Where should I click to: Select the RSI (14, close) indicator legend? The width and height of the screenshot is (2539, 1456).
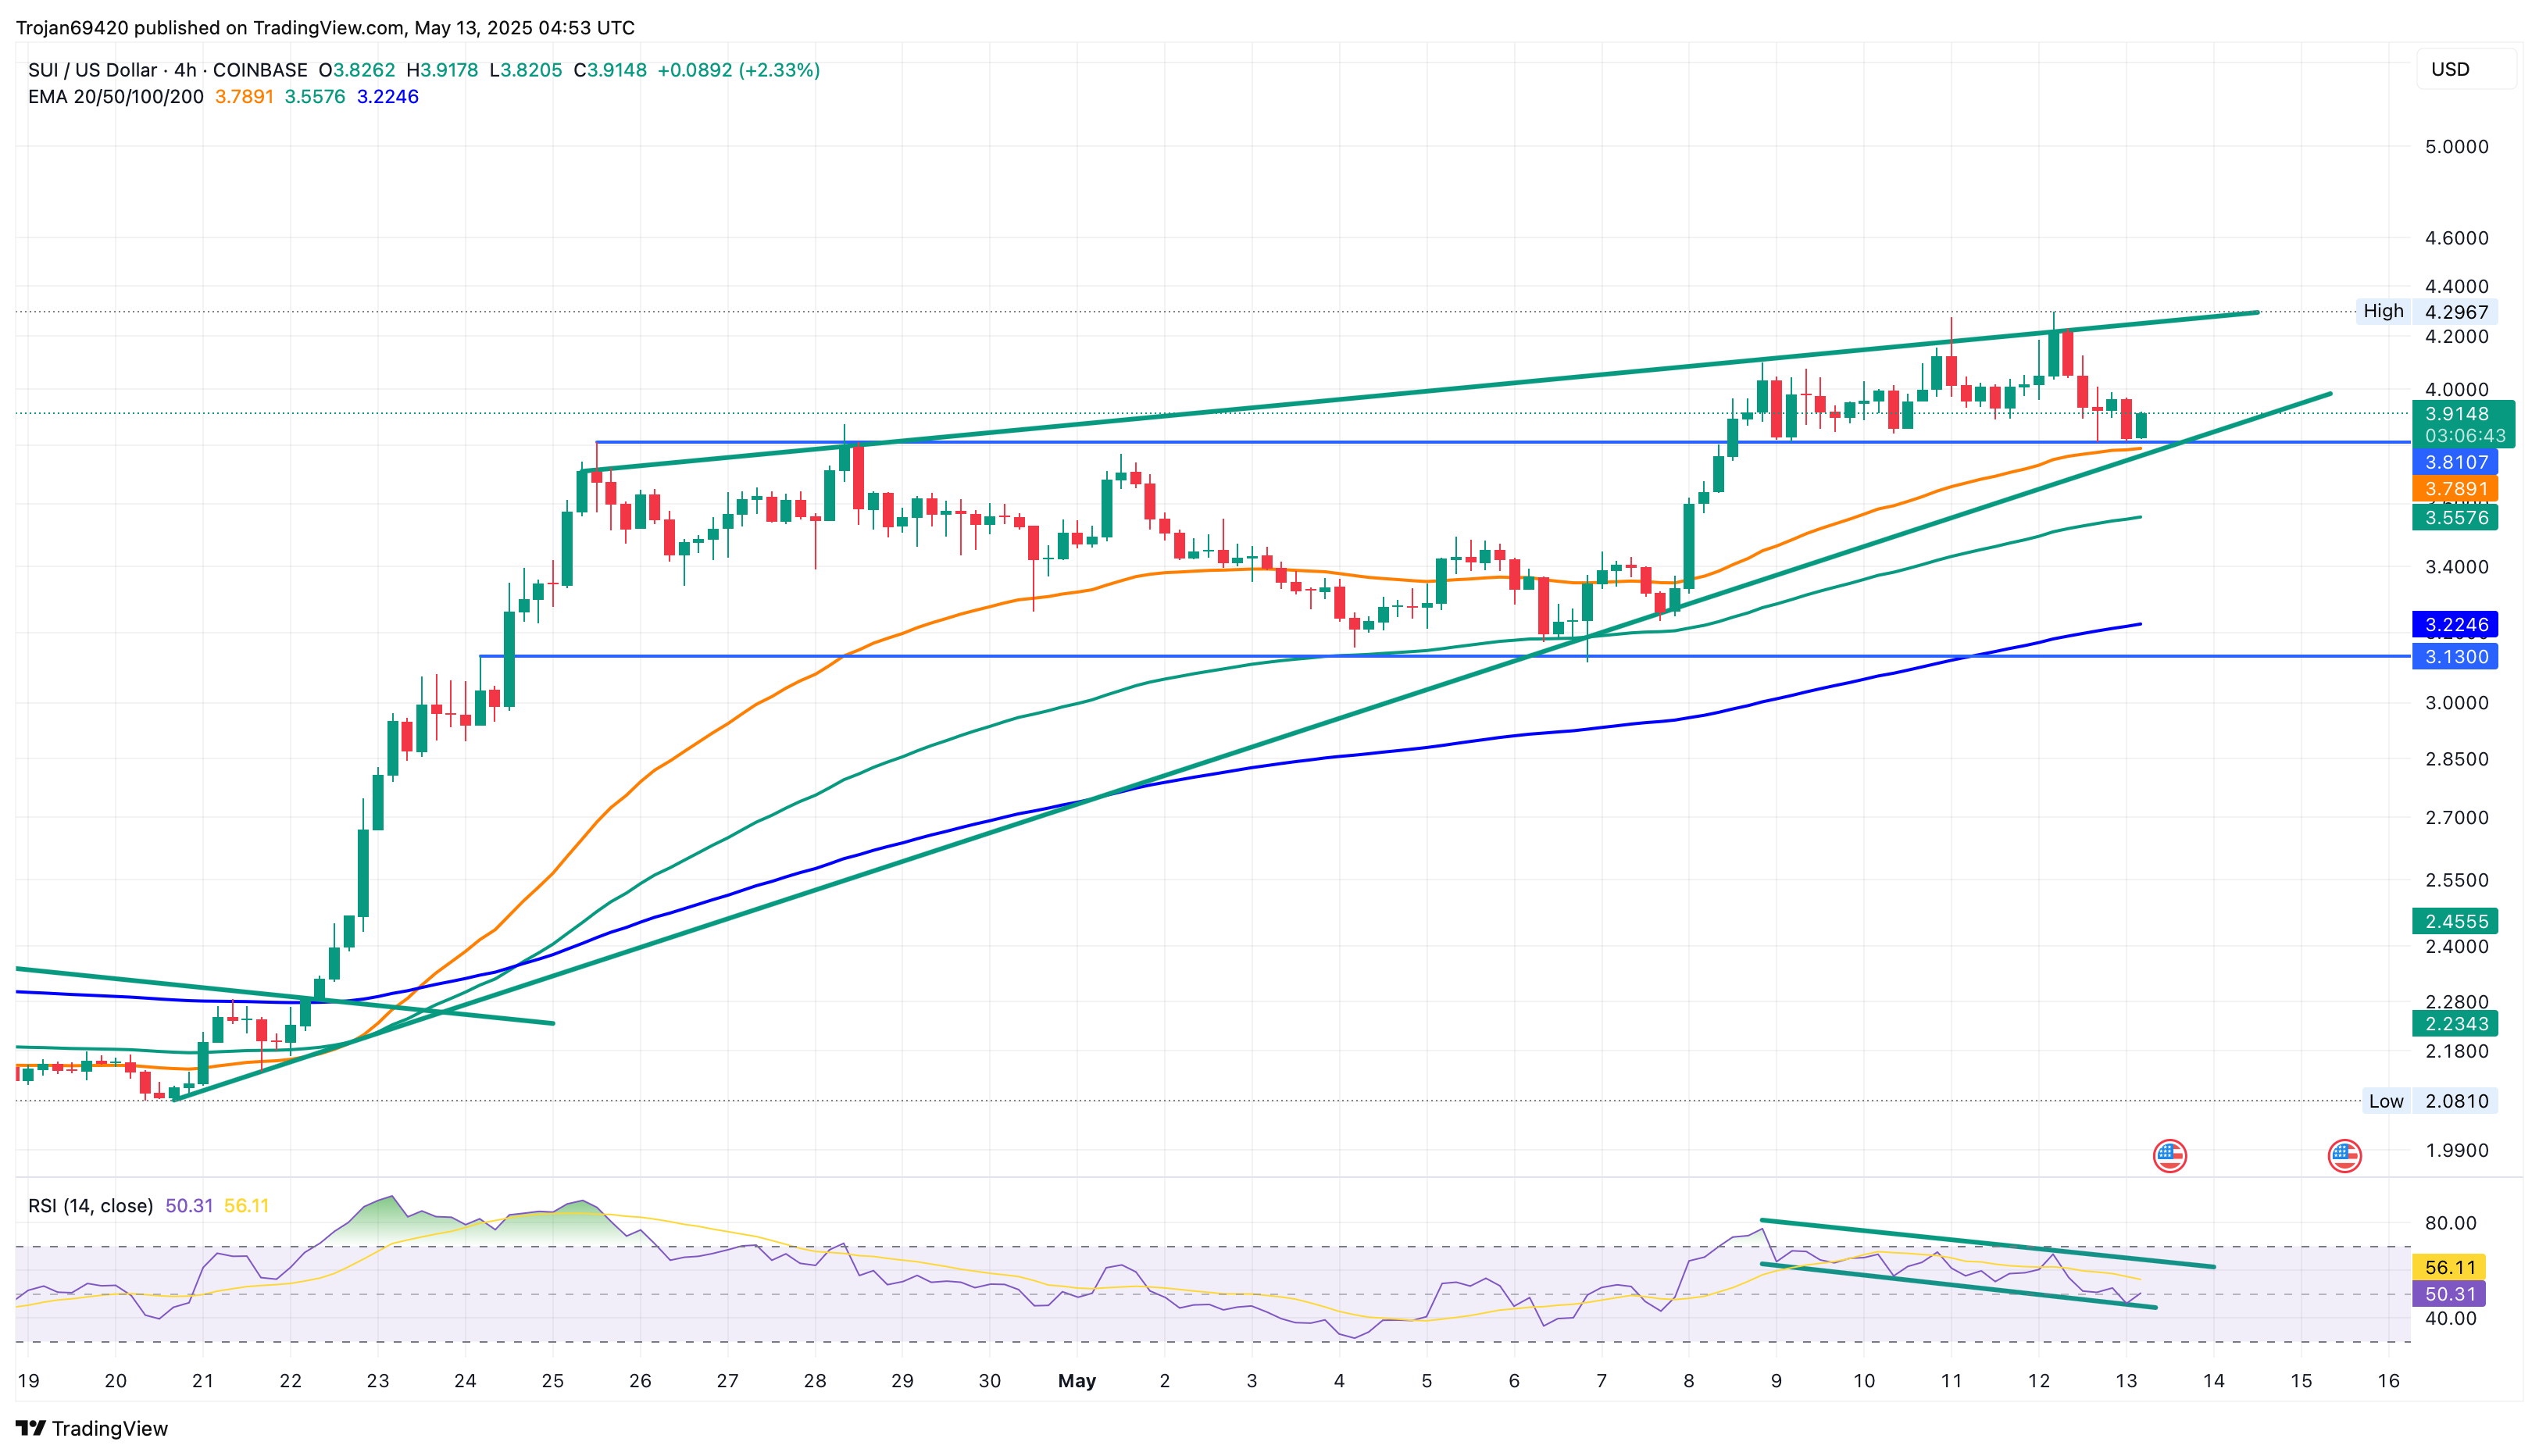[91, 1205]
